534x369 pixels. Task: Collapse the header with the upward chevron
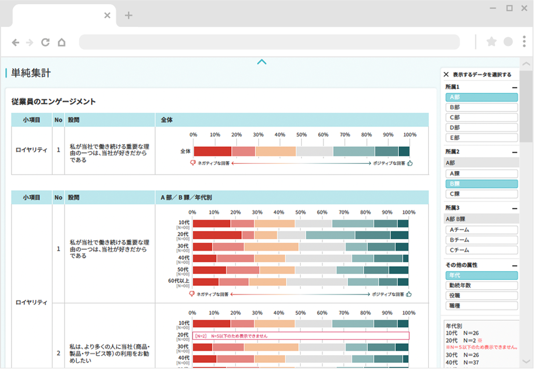tap(262, 62)
